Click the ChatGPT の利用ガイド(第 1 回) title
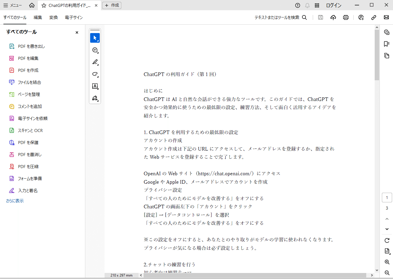Image resolution: width=393 pixels, height=279 pixels. click(180, 74)
